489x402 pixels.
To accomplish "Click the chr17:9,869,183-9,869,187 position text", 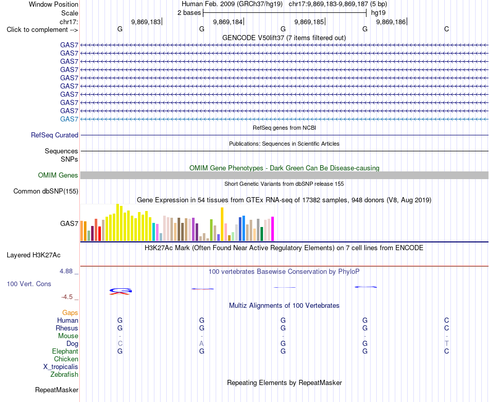I will pyautogui.click(x=338, y=4).
